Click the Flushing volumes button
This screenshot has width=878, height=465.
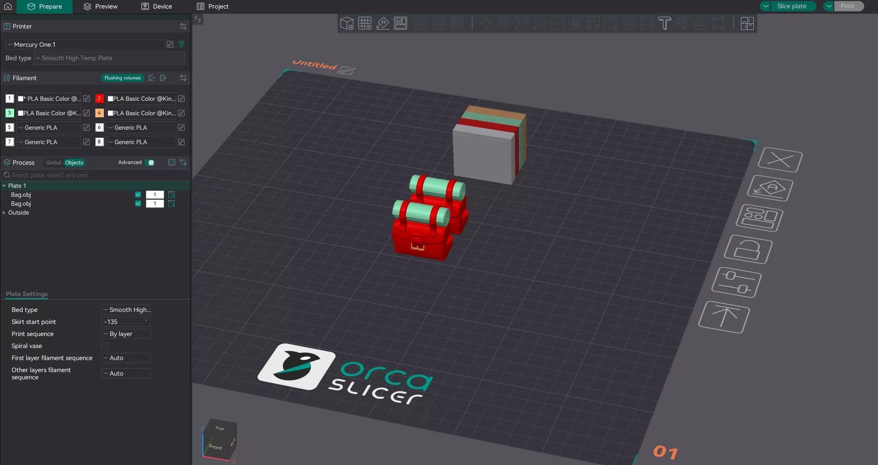(x=122, y=78)
